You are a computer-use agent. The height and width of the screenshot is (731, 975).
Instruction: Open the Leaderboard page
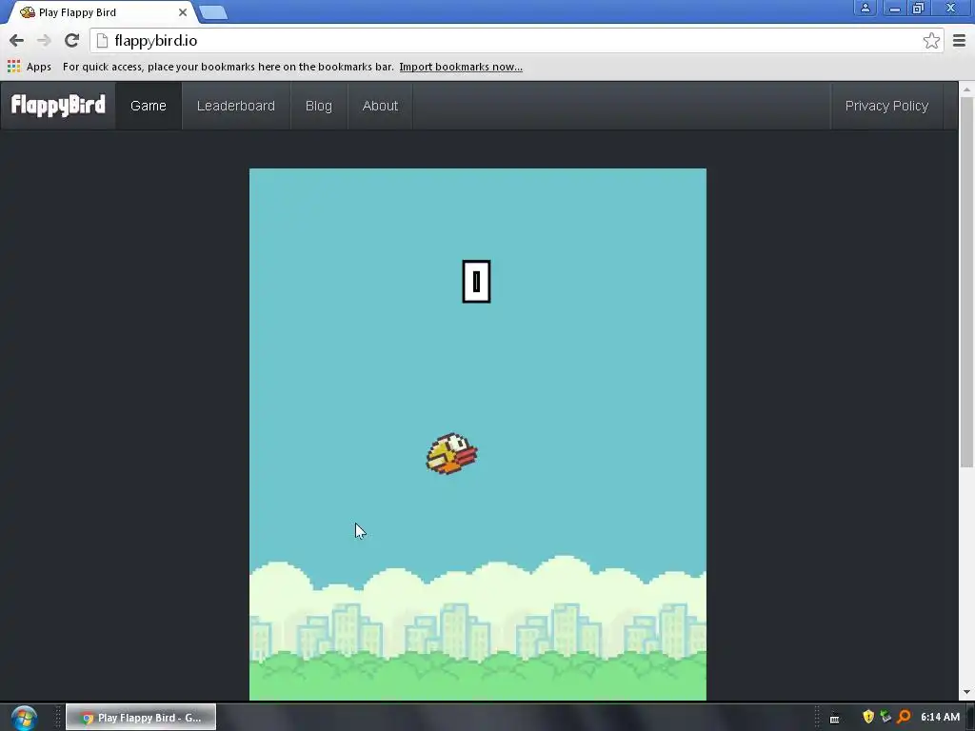point(236,106)
